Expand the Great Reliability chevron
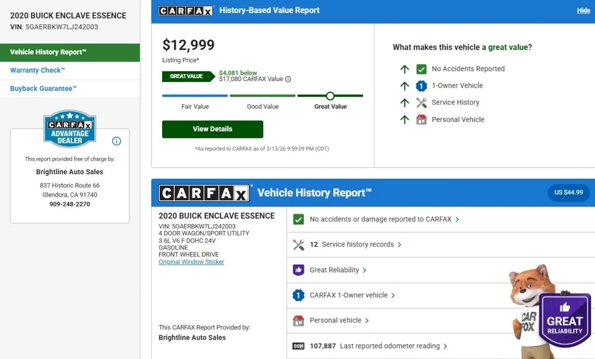 coord(364,270)
